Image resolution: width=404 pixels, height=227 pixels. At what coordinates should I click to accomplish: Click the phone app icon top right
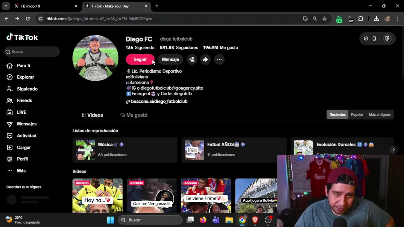click(x=374, y=38)
